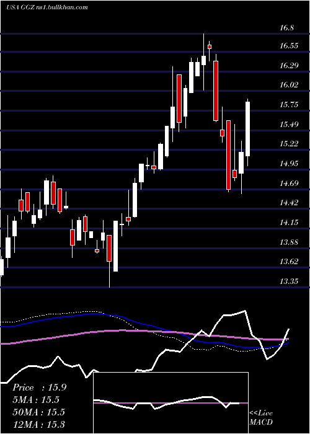The width and height of the screenshot is (310, 434).
Task: Click inside the Live MACD inset chart
Action: [x=170, y=403]
